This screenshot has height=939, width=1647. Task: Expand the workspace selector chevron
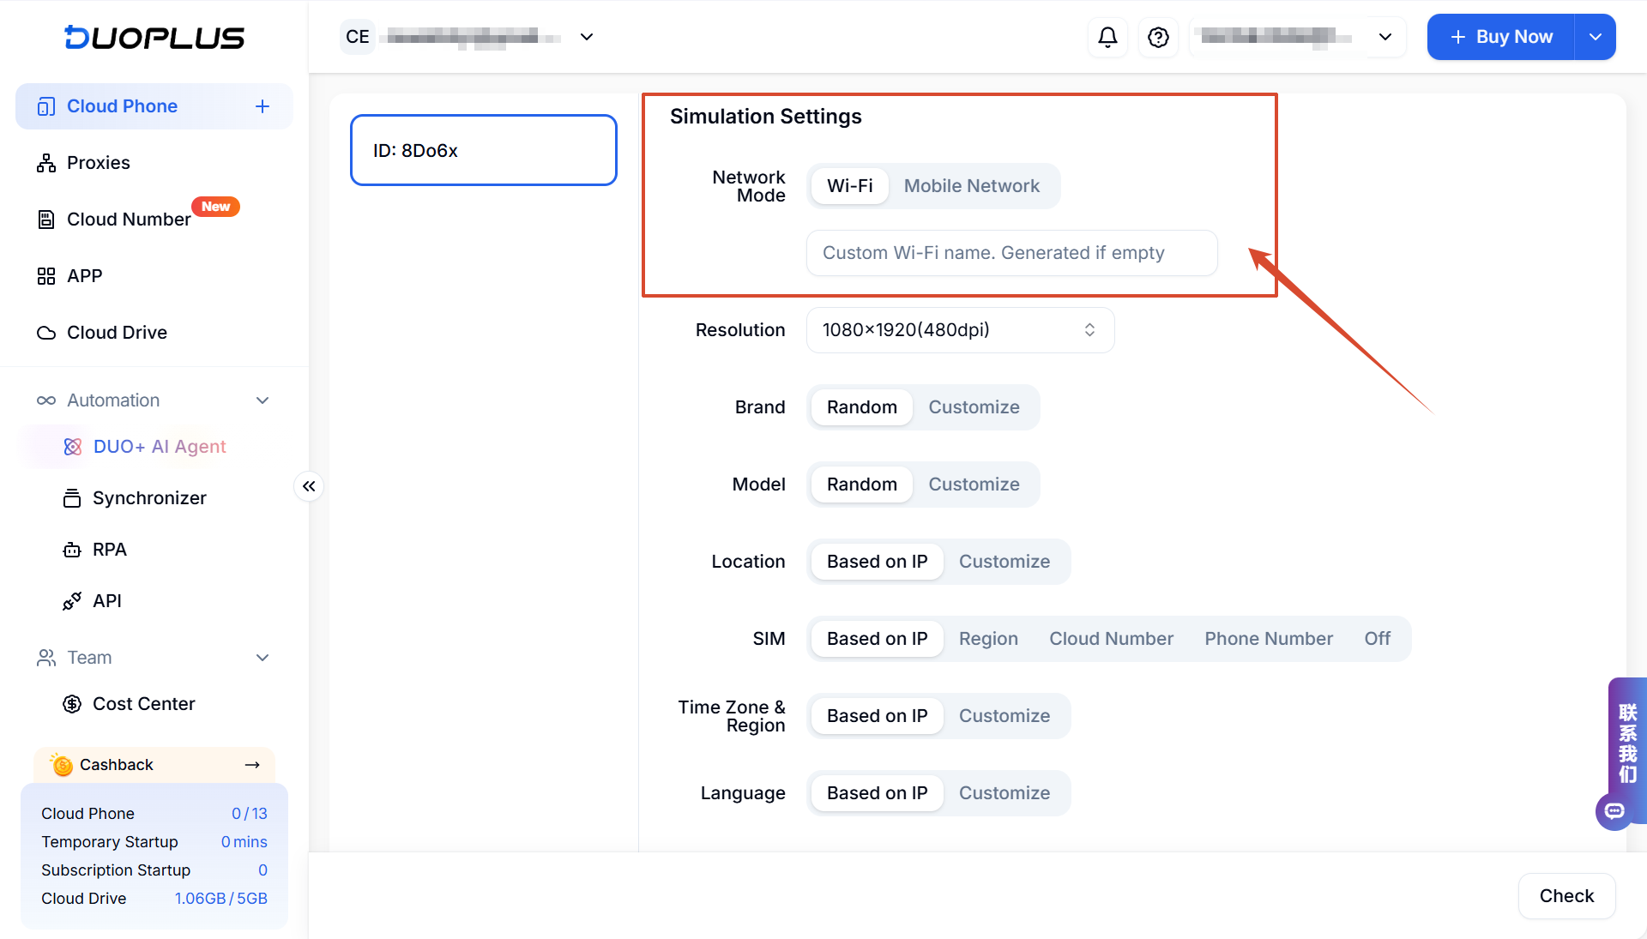[x=587, y=37]
